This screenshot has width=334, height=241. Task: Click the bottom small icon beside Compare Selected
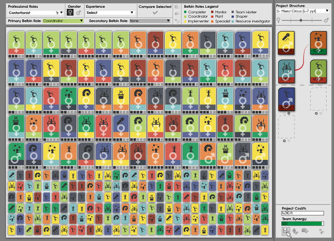[177, 21]
